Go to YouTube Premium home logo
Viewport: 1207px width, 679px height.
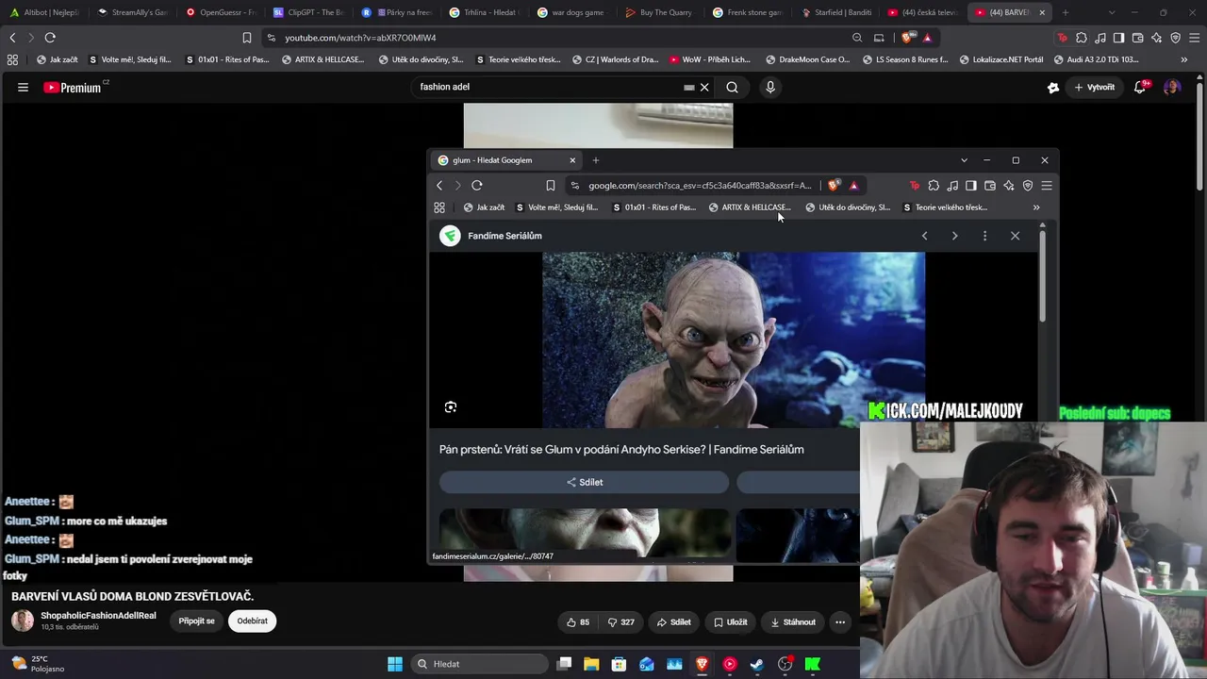click(74, 88)
